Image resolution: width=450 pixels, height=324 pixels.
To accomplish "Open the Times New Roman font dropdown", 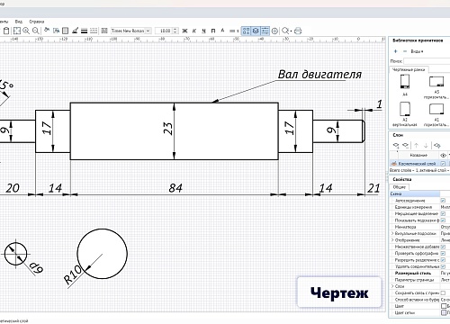I will pyautogui.click(x=131, y=31).
